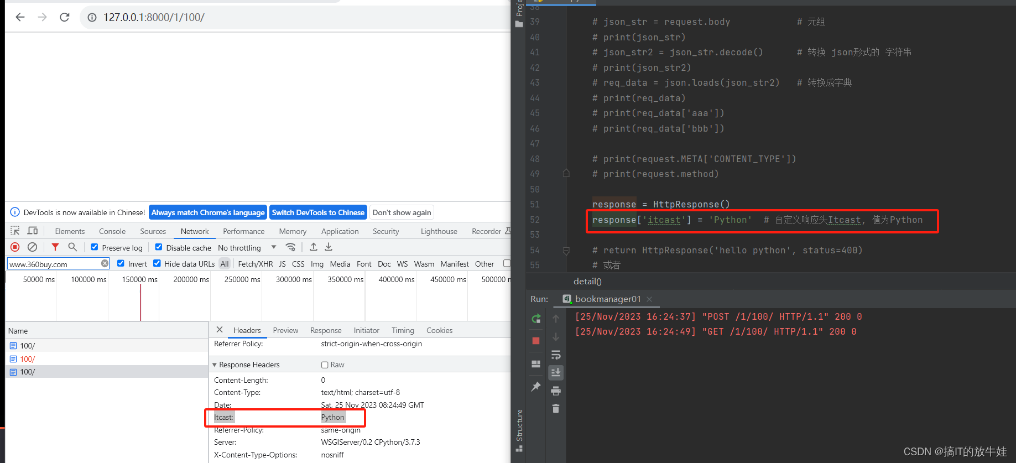Export HAR file download icon
1016x463 pixels.
tap(329, 247)
